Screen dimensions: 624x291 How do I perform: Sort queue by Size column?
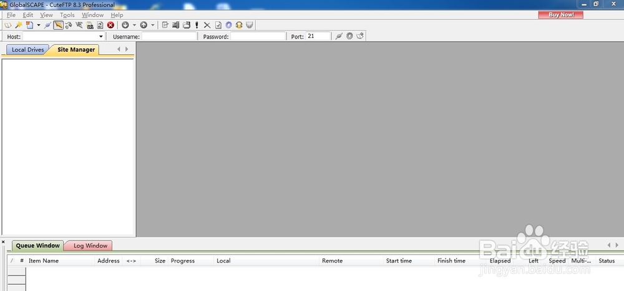pos(154,261)
